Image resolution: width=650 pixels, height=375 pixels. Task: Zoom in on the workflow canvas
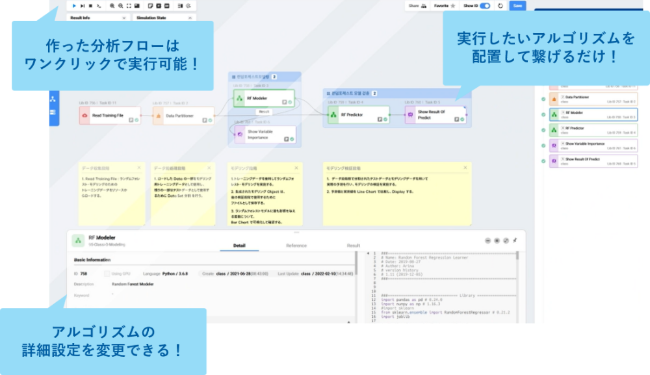pyautogui.click(x=112, y=5)
